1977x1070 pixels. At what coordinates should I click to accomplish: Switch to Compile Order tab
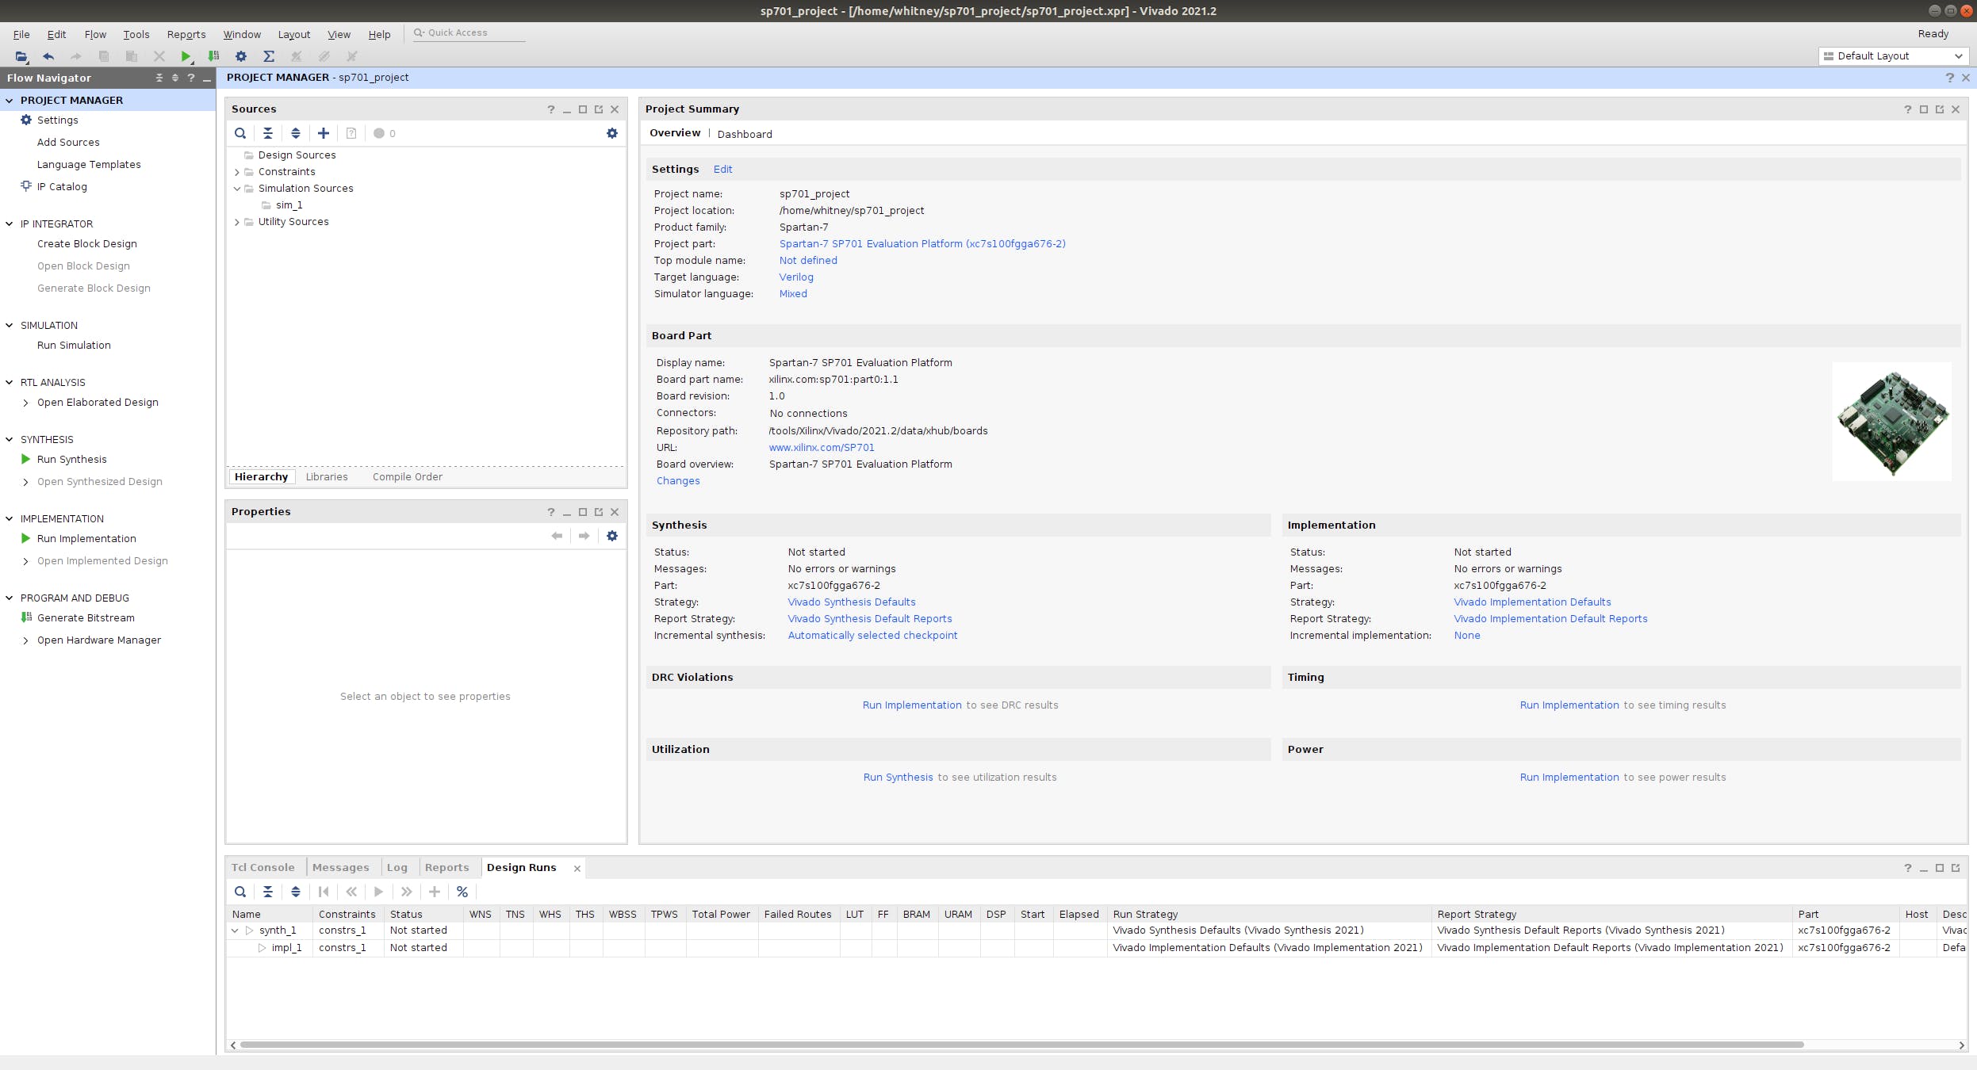408,476
